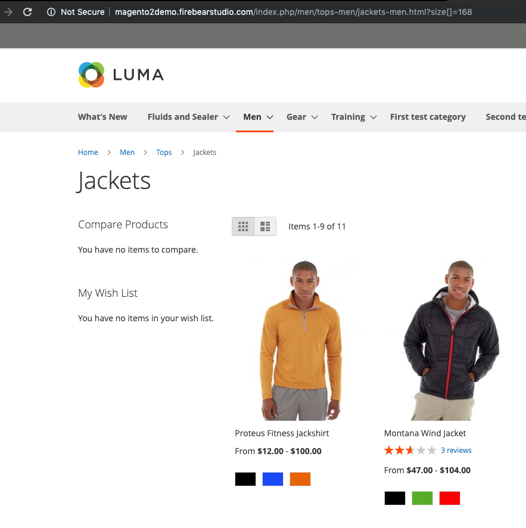
Task: Click the browser forward arrow
Action: [7, 11]
